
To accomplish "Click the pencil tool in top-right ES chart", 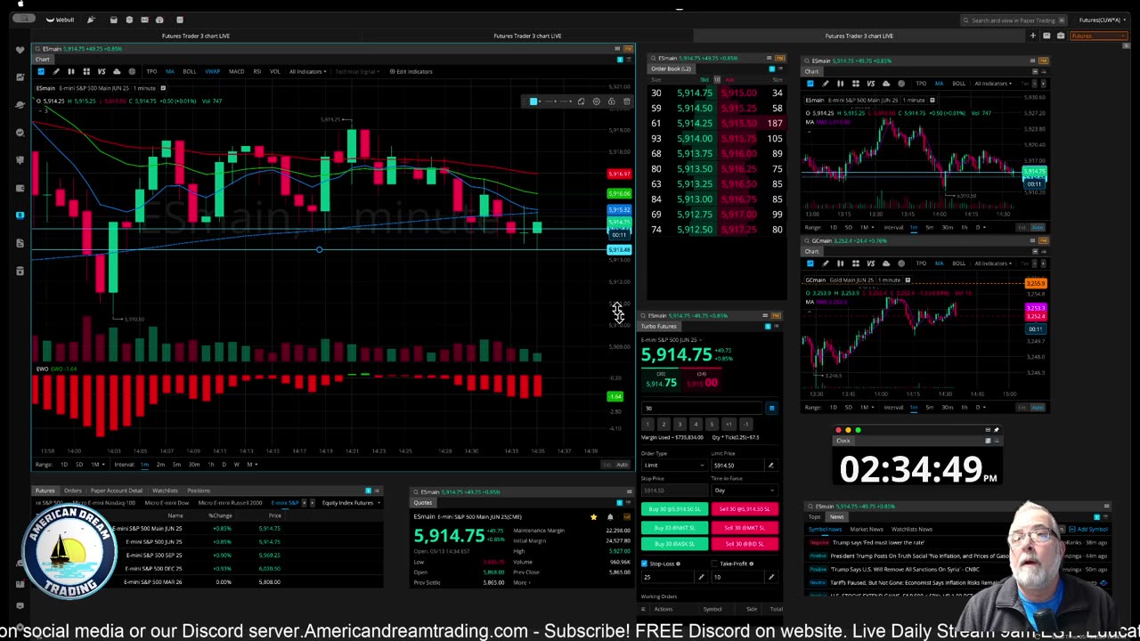I will [825, 84].
